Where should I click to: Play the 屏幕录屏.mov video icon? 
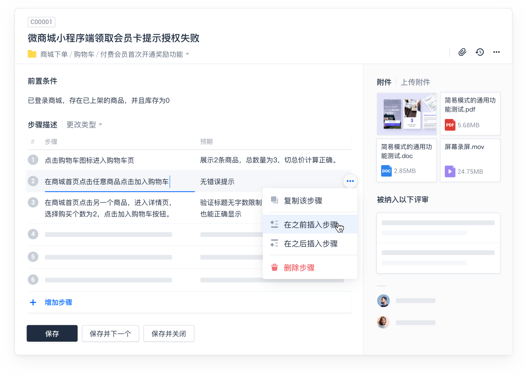pyautogui.click(x=450, y=171)
